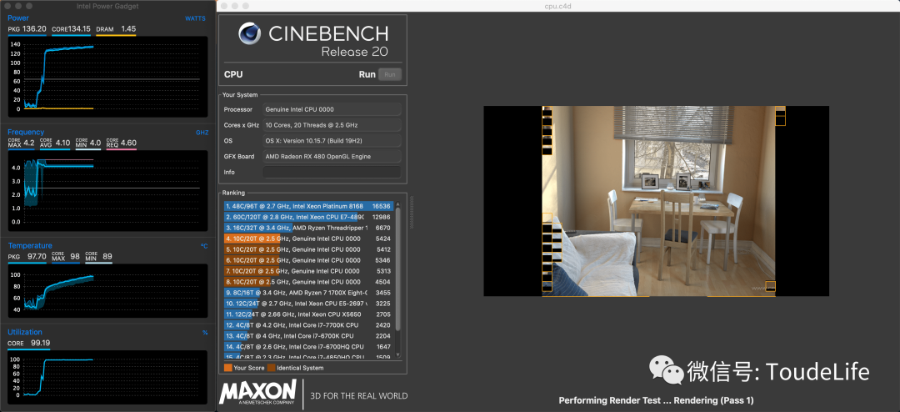Select ranking row with score 5412

pos(309,249)
